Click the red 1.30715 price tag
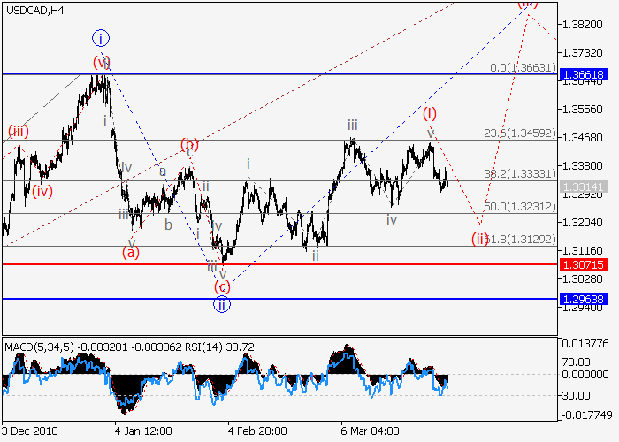Image resolution: width=619 pixels, height=442 pixels. tap(584, 264)
